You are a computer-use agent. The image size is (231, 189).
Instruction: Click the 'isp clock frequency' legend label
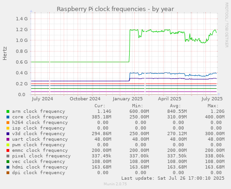tap(39, 128)
